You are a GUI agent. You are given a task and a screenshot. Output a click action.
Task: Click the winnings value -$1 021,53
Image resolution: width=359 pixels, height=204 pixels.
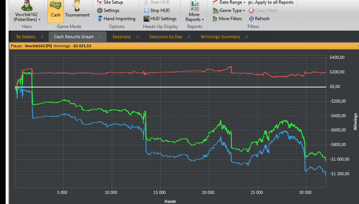[82, 46]
